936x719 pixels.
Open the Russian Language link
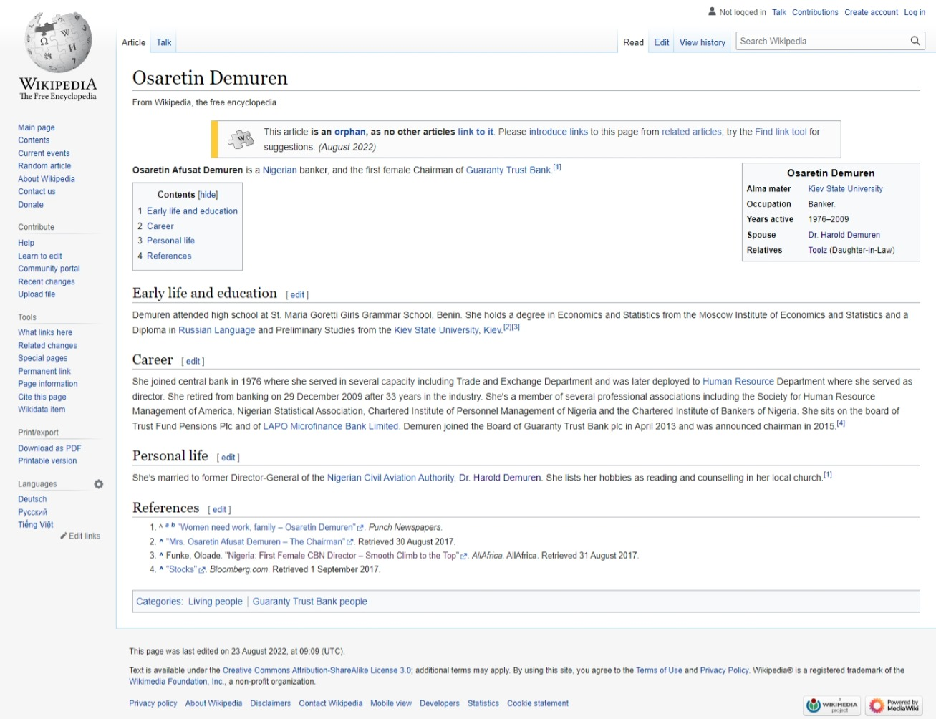click(216, 330)
